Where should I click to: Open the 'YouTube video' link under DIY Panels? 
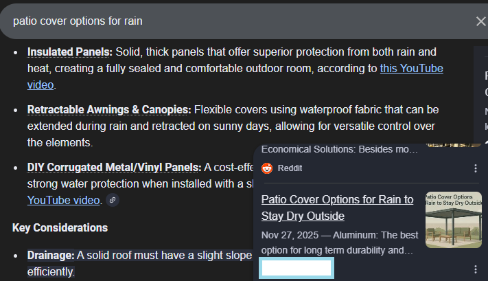[63, 201]
